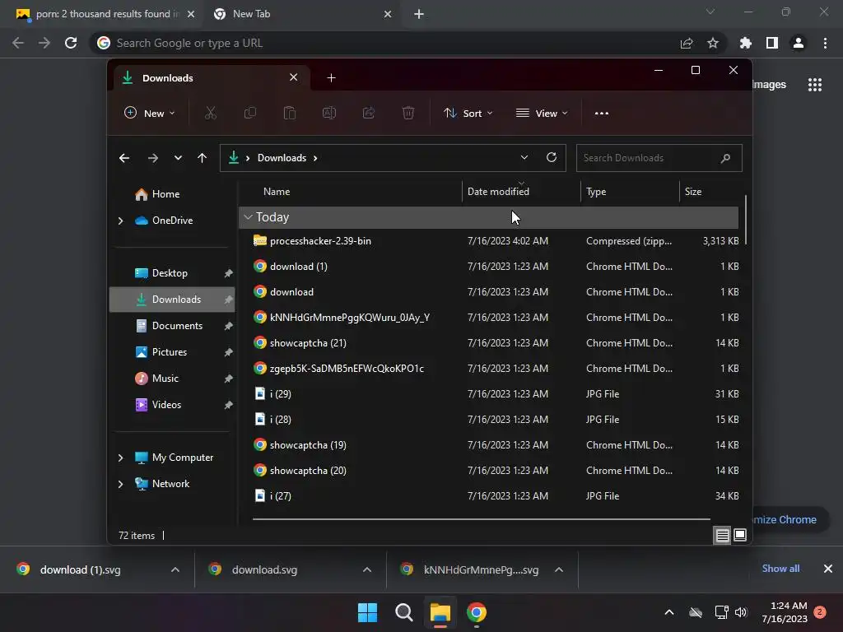
Task: Open the View dropdown
Action: pyautogui.click(x=542, y=114)
